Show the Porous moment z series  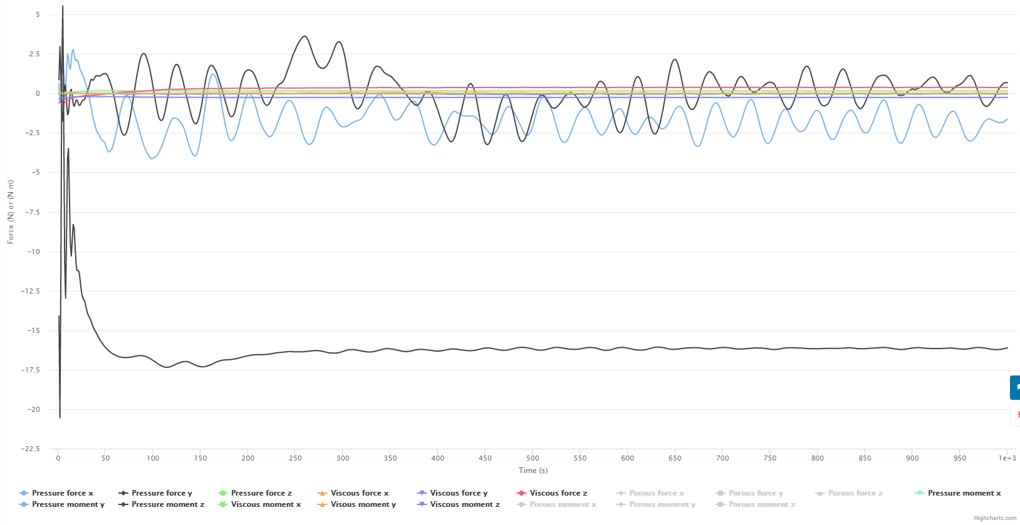(x=761, y=504)
